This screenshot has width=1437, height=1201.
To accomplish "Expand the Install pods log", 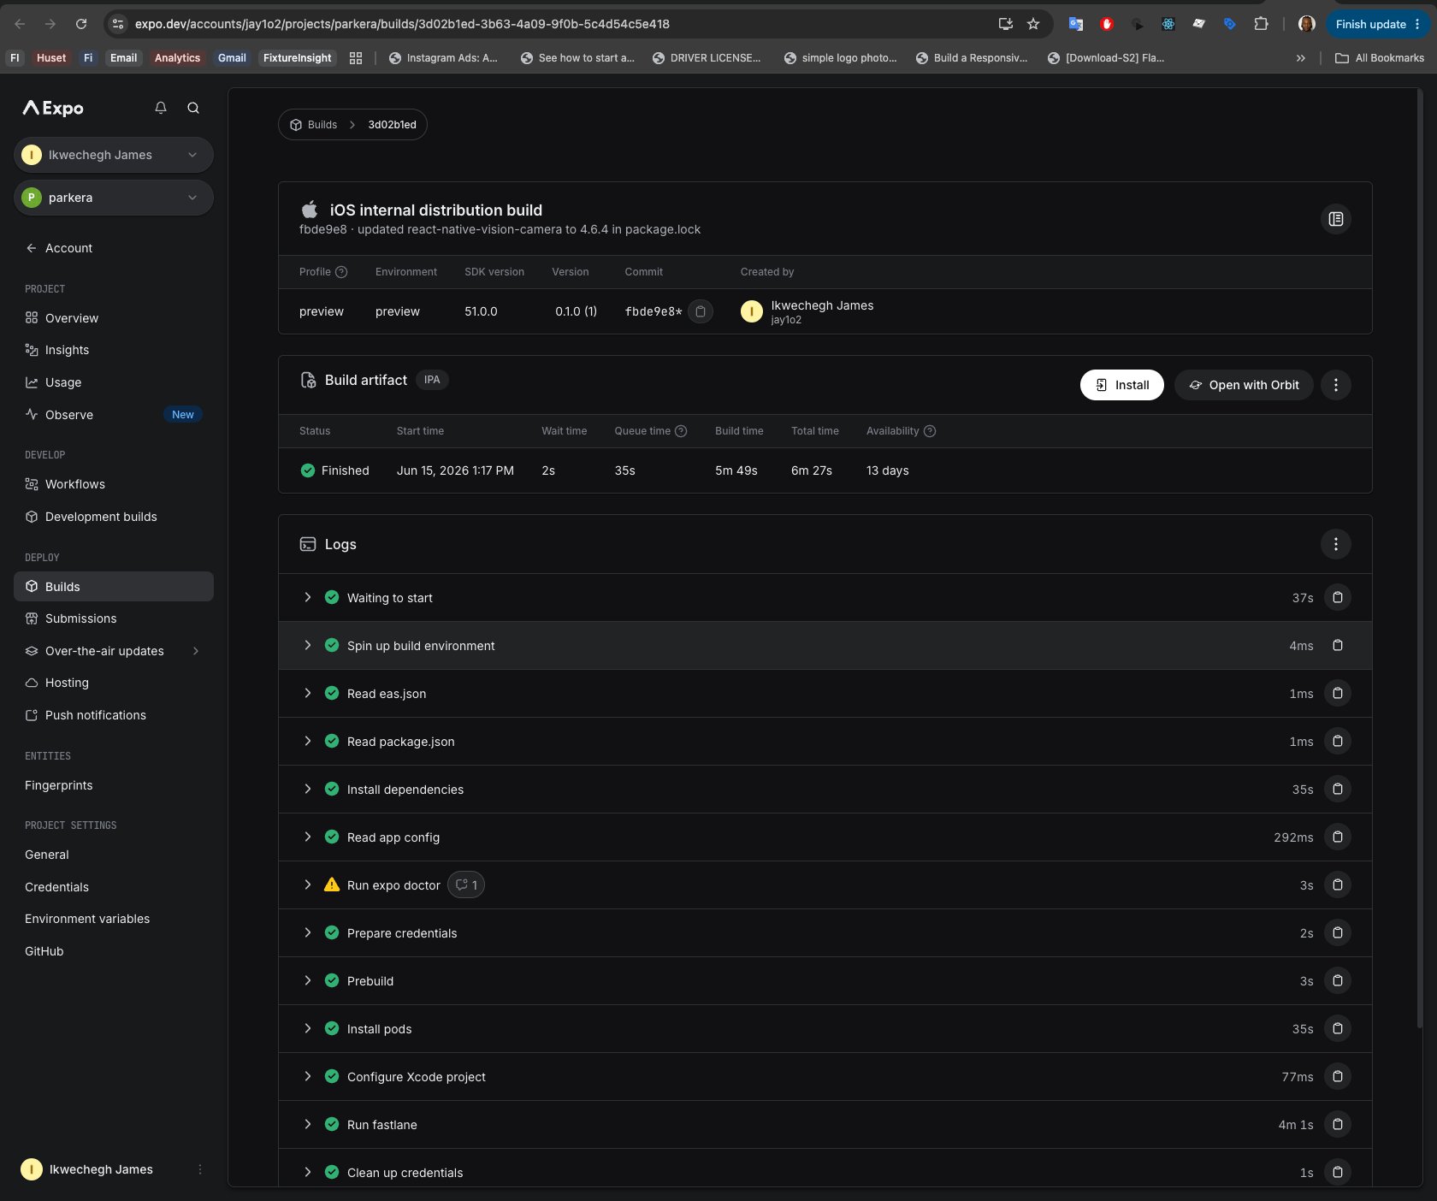I will [x=308, y=1029].
